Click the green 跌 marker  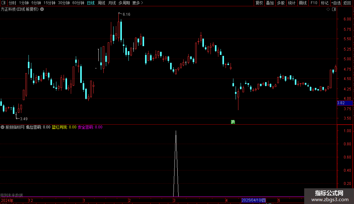coord(233,122)
